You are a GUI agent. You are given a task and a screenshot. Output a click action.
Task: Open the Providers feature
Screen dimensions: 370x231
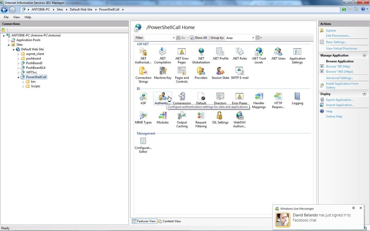(x=201, y=73)
